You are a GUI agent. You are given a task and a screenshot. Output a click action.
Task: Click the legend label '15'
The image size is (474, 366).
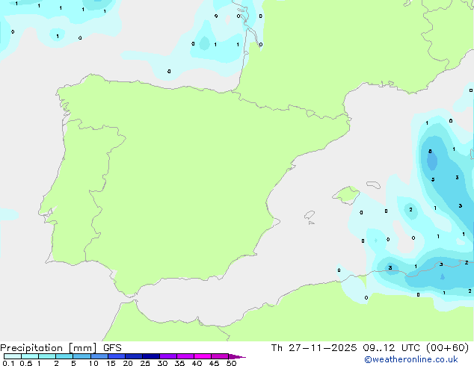pyautogui.click(x=111, y=363)
